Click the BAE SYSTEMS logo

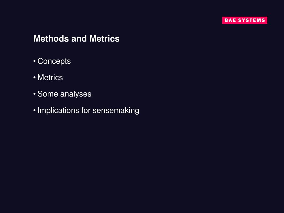pyautogui.click(x=245, y=20)
